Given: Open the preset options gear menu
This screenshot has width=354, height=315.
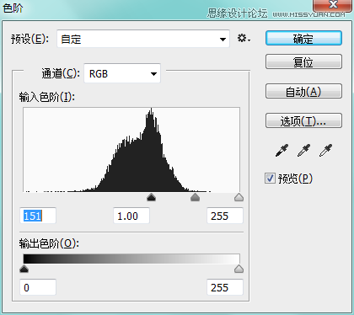Looking at the screenshot, I should pos(244,38).
